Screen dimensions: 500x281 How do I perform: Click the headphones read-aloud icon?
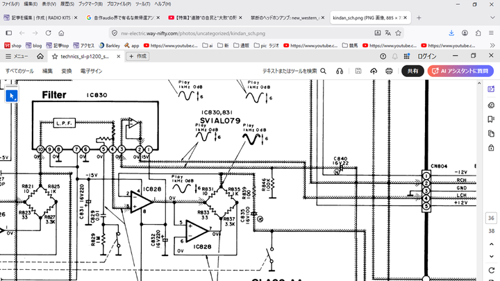point(340,71)
